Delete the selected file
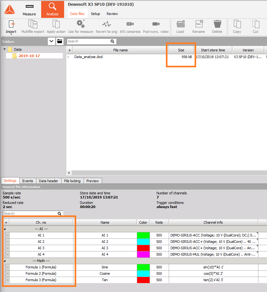267x292 pixels. 217,27
